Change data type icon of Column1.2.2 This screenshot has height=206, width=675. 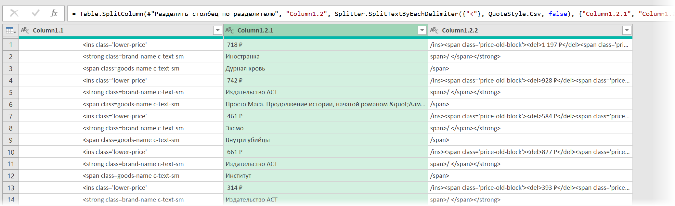pos(434,31)
